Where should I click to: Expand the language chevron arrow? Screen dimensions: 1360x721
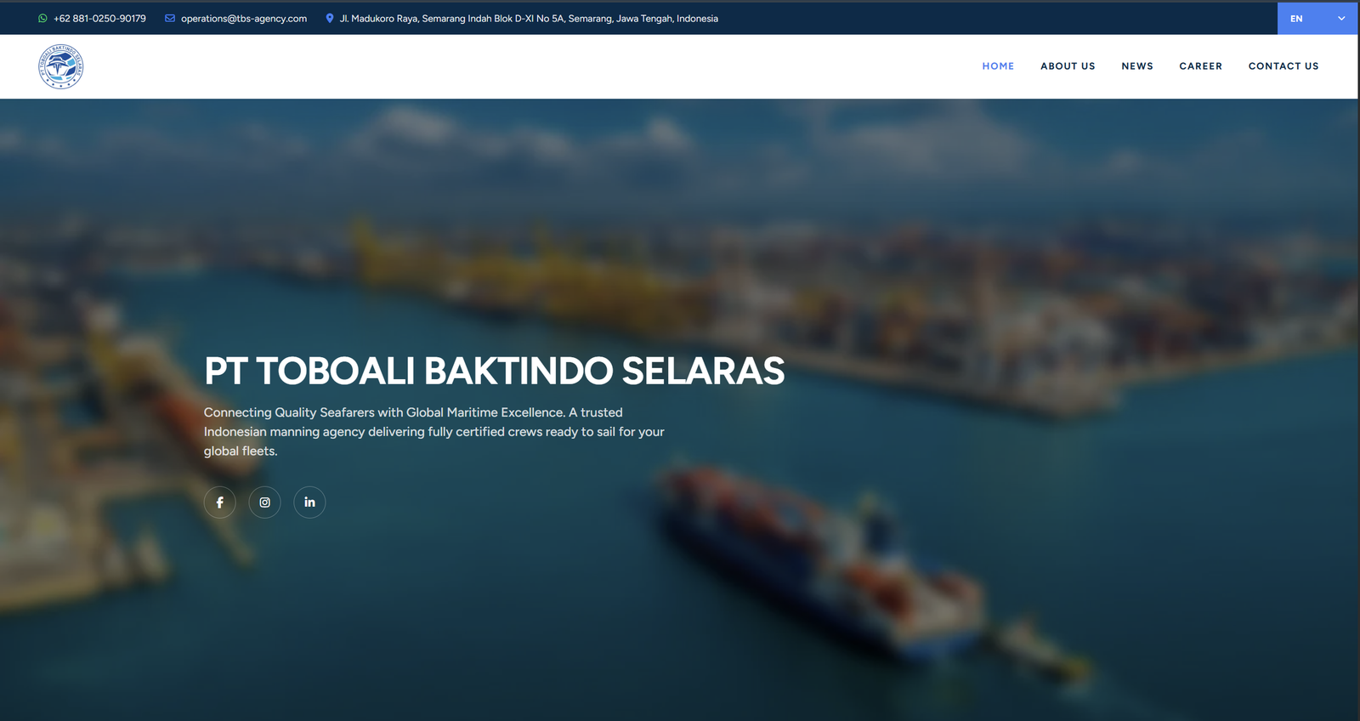(1341, 18)
